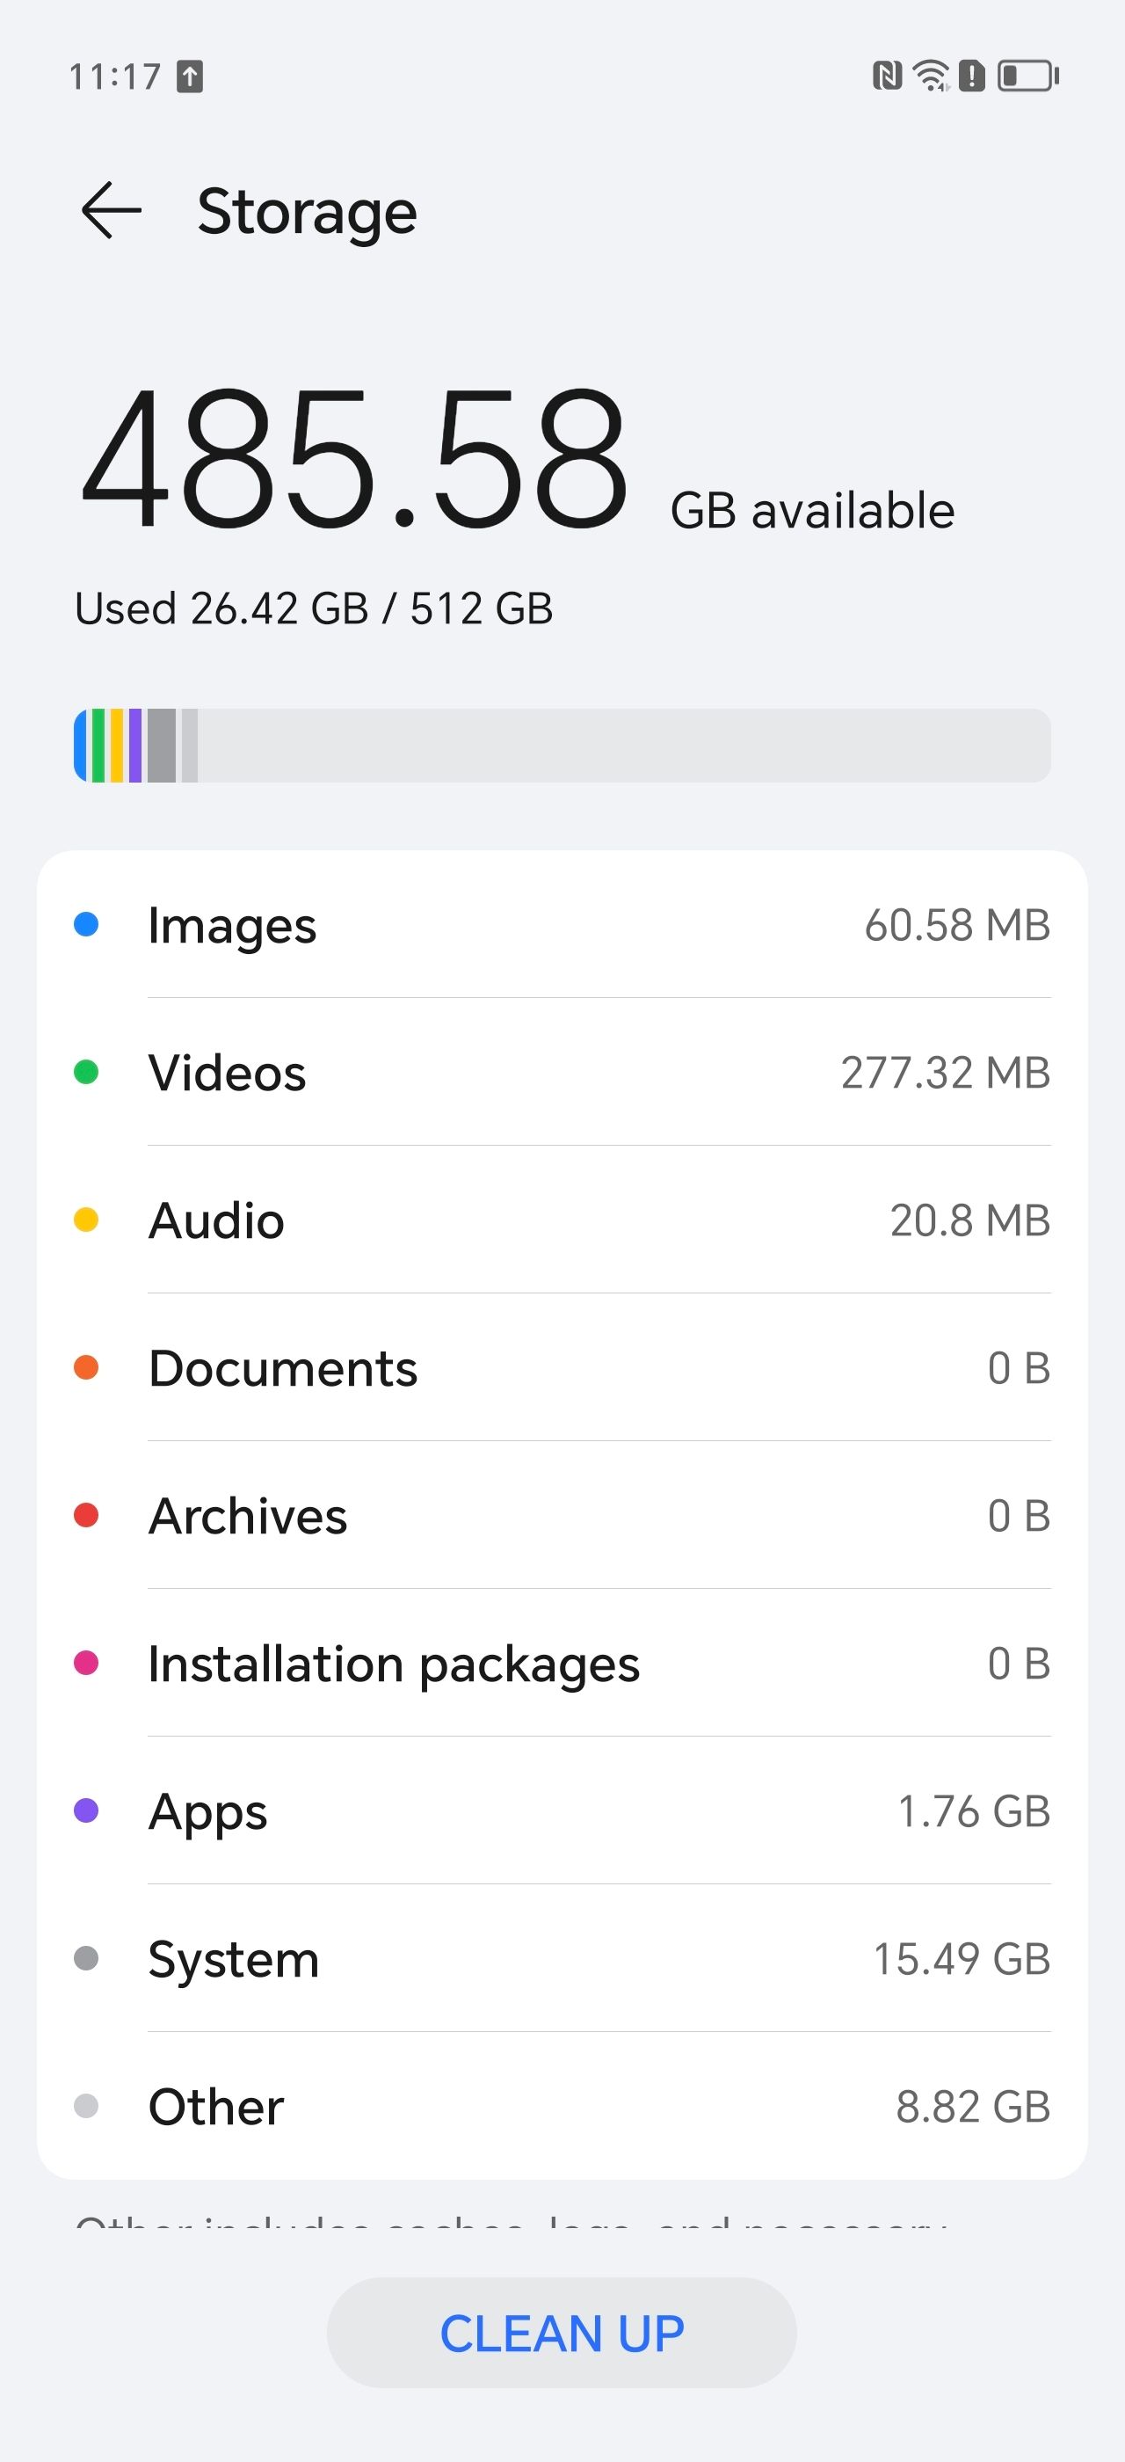Screen dimensions: 1125x2462
Task: Tap the 1.76 GB Apps size value
Action: [974, 1811]
